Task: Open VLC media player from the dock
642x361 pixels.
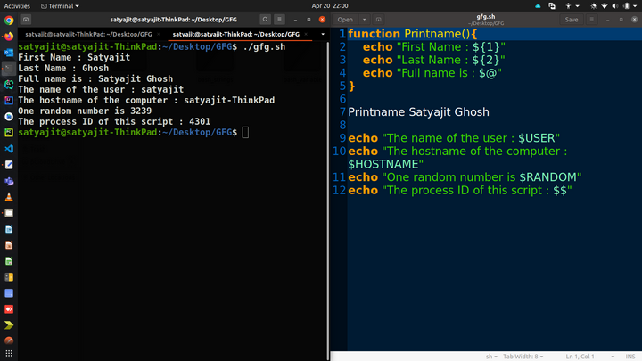Action: point(9,197)
